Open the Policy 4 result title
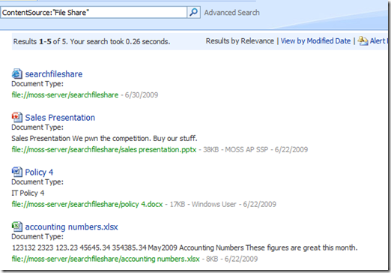 (39, 172)
